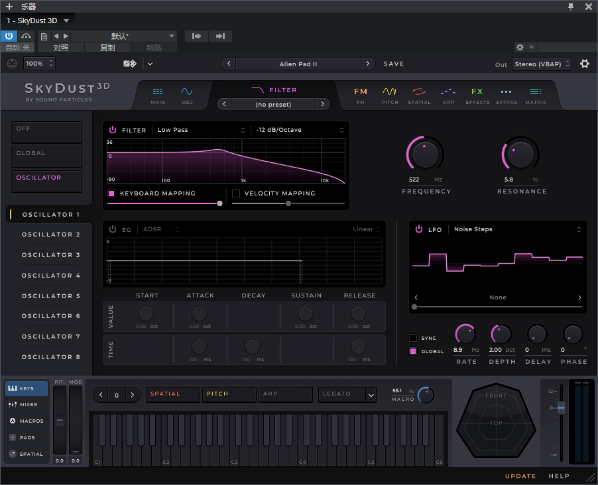The height and width of the screenshot is (485, 598).
Task: Select previous filter preset arrow
Action: 224,104
